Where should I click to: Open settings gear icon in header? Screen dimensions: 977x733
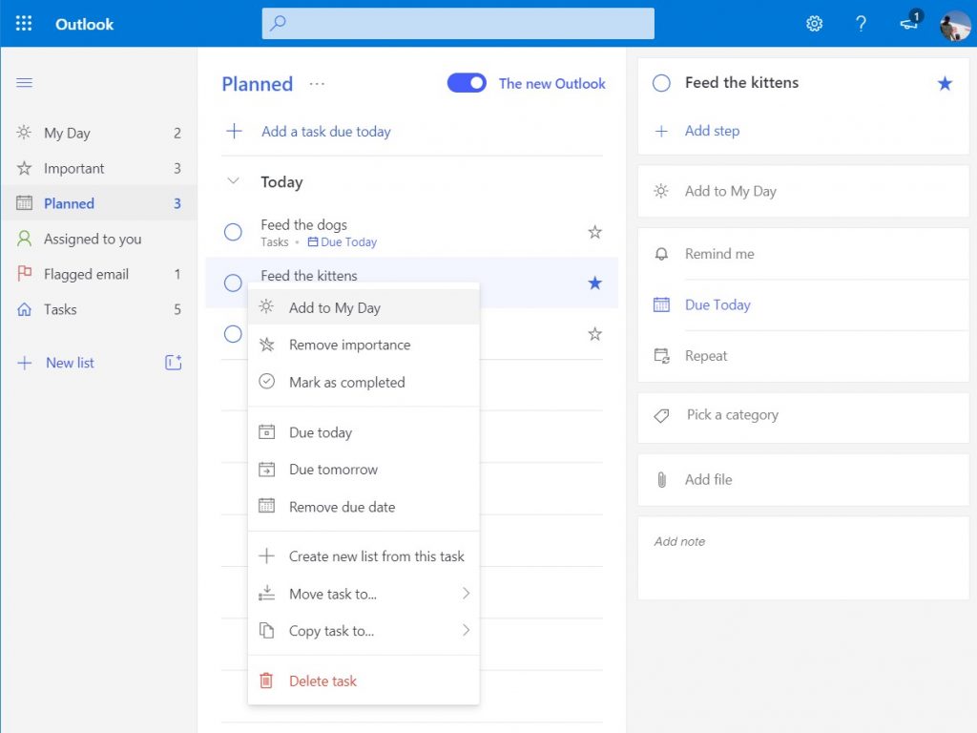click(814, 24)
